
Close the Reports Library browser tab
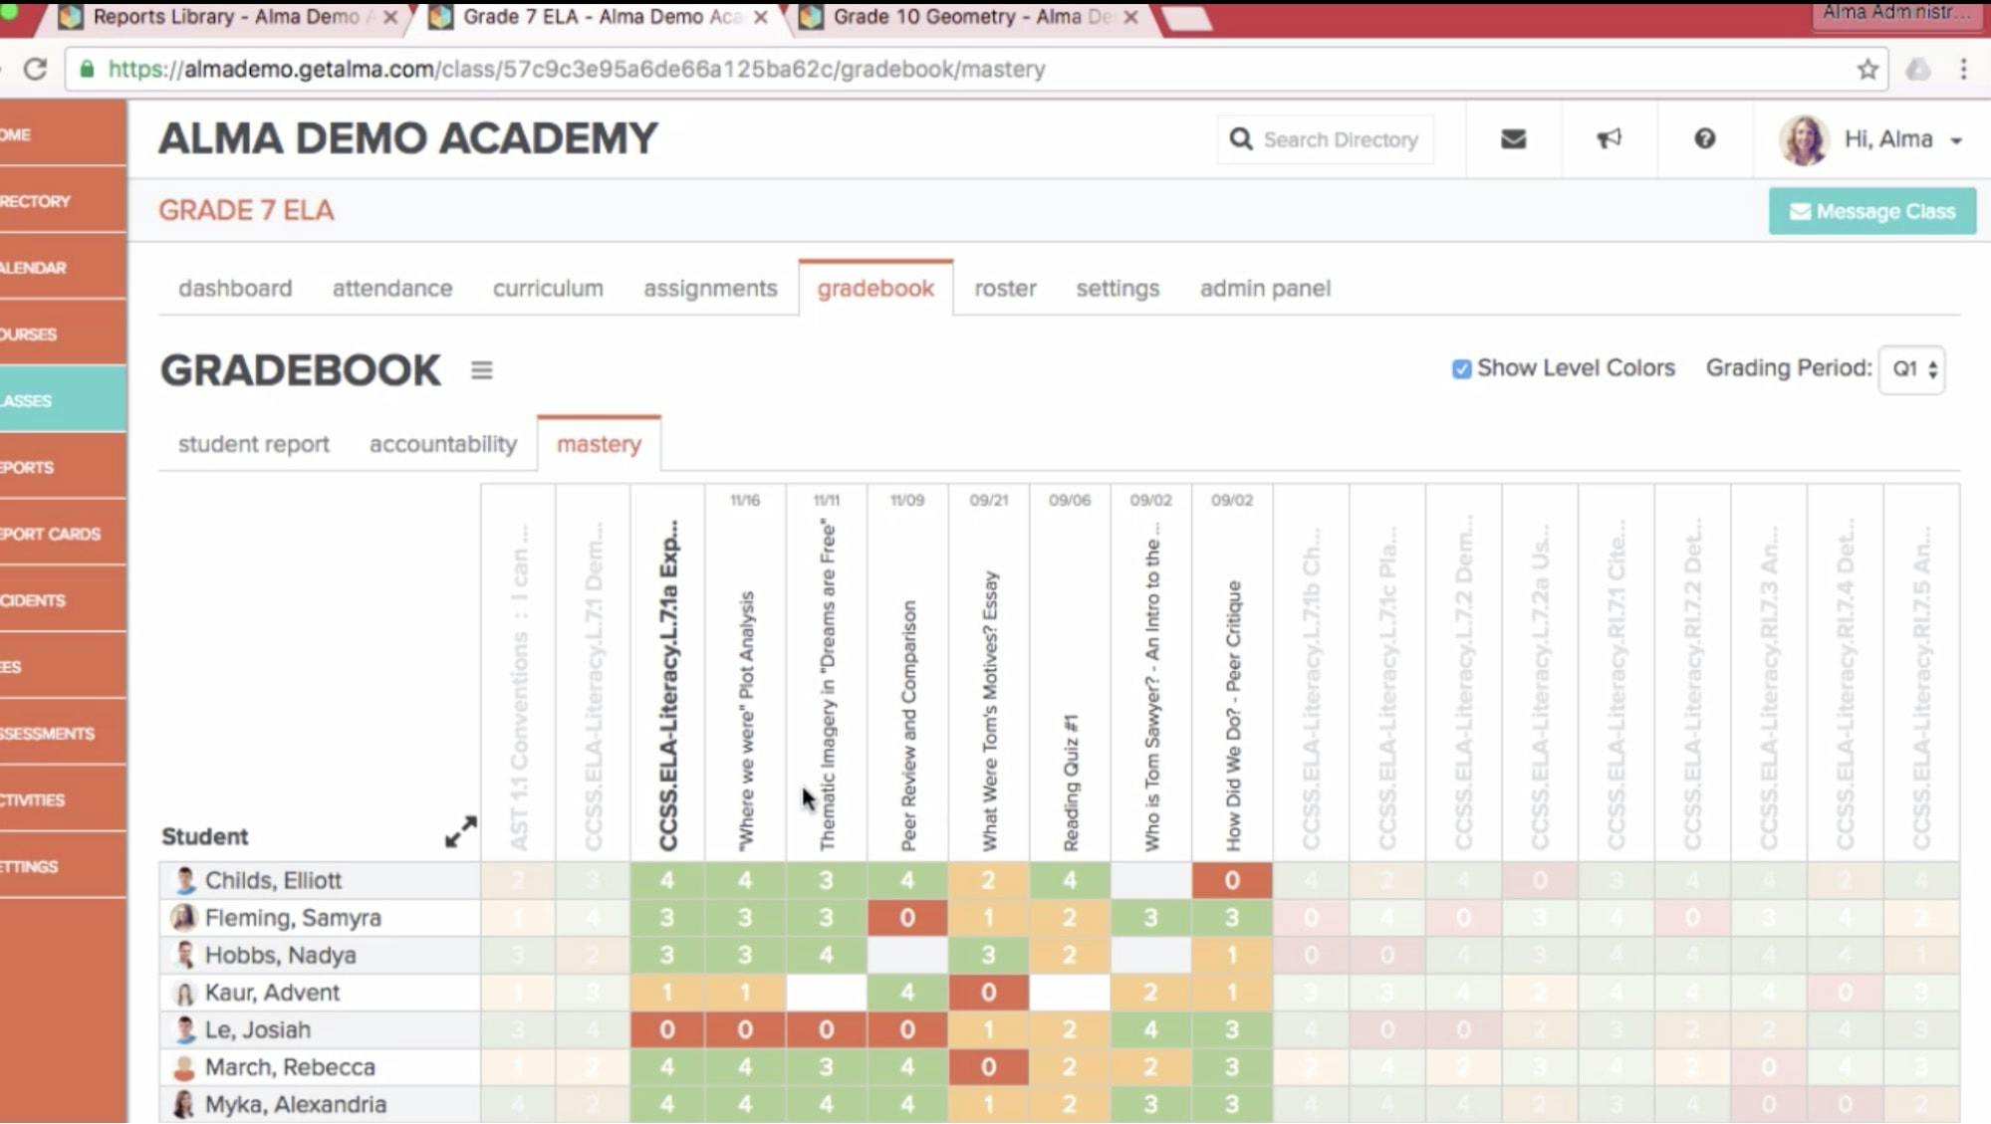point(390,18)
